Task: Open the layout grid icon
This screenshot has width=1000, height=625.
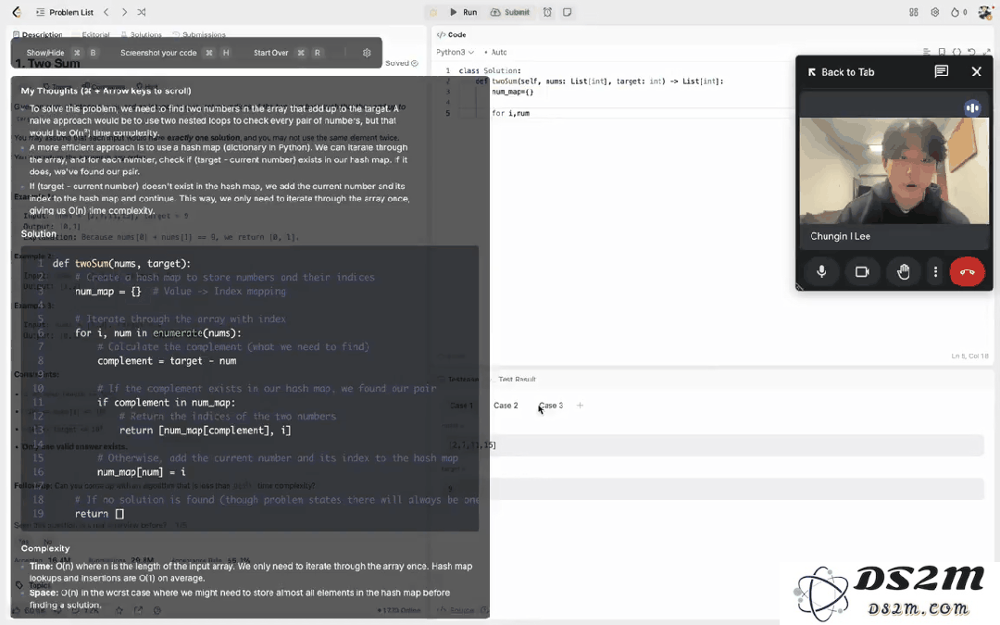Action: pos(914,12)
